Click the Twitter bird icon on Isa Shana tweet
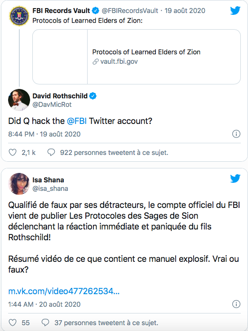248x331 pixels. [x=235, y=178]
